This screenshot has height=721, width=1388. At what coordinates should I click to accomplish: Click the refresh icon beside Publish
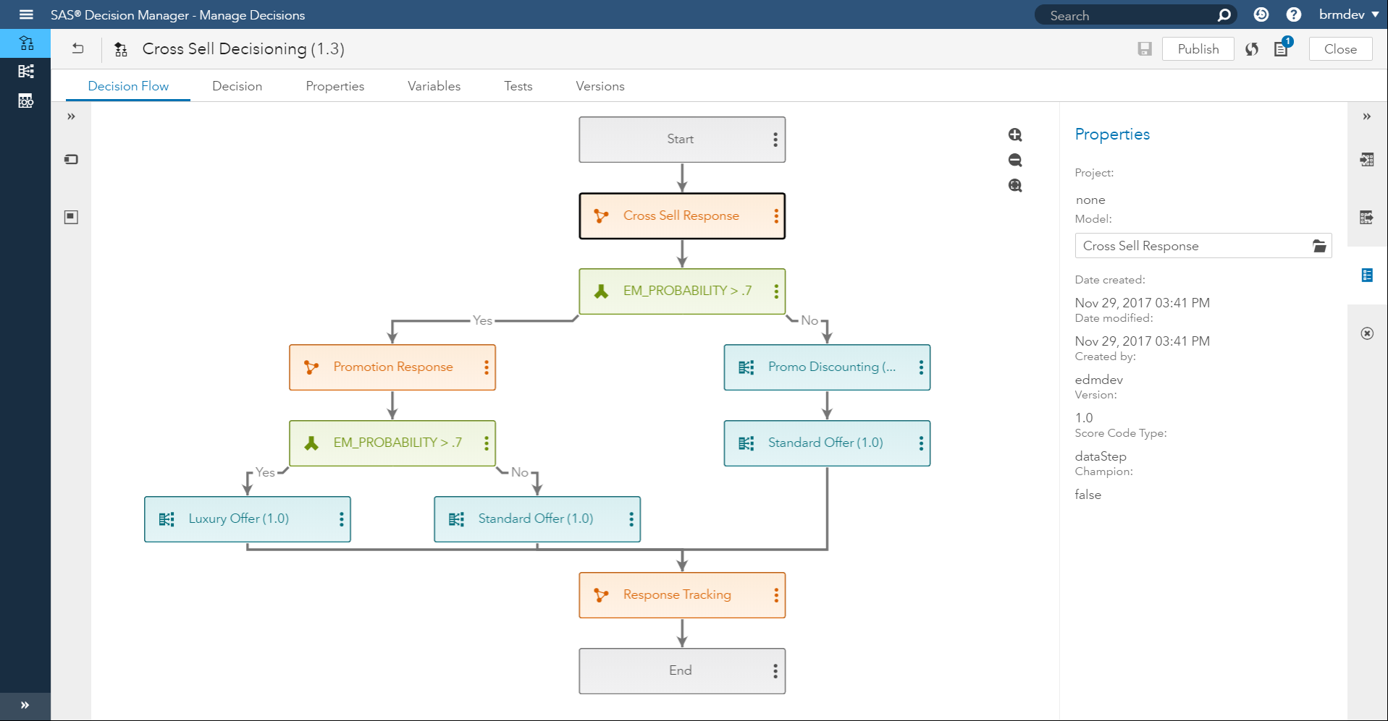pyautogui.click(x=1251, y=49)
